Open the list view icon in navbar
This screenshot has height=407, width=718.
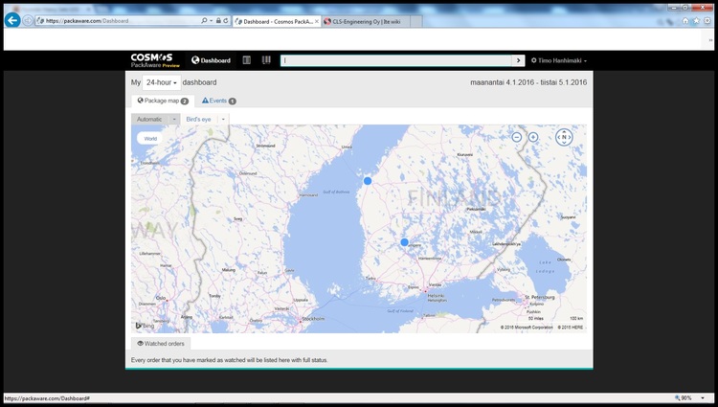coord(246,60)
